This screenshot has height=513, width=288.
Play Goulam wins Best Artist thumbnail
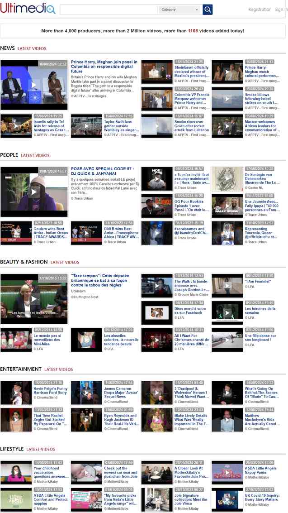tap(16, 233)
